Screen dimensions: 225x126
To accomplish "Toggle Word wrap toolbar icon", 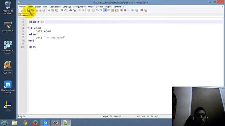I will 97,10.
